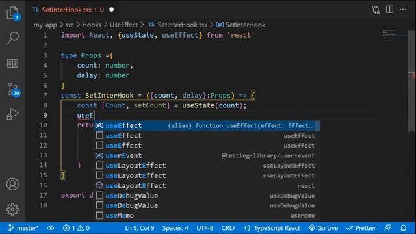This screenshot has width=416, height=234.
Task: Change indentation via Spaces: 4
Action: [x=175, y=228]
